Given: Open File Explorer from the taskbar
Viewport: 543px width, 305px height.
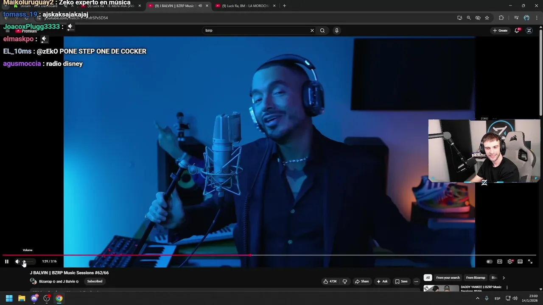Looking at the screenshot, I should point(22,298).
